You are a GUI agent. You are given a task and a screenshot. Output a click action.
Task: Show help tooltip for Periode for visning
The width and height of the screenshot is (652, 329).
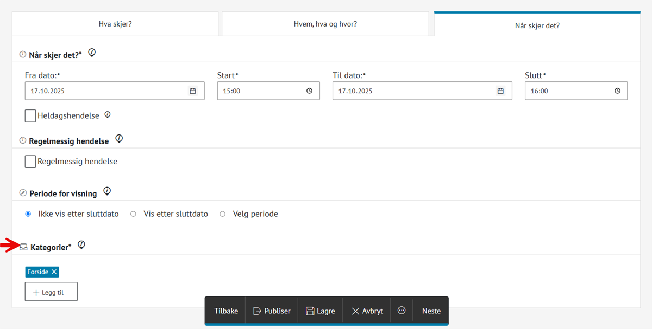coord(107,192)
